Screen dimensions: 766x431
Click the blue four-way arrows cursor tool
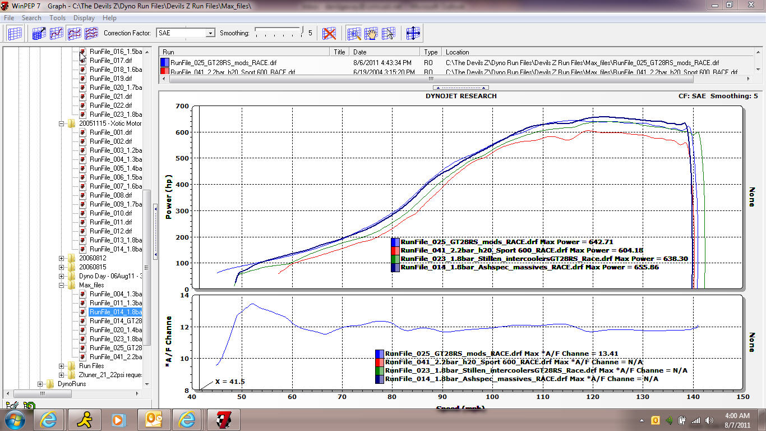click(x=413, y=33)
